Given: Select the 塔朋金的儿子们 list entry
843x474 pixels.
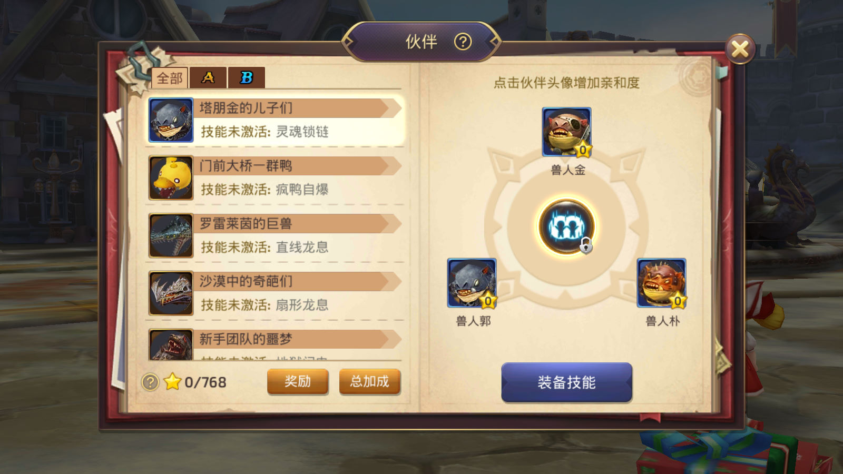Looking at the screenshot, I should [x=275, y=120].
